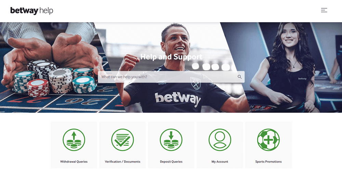Open the Withdrawal Queries label link
This screenshot has width=342, height=169.
tap(74, 161)
